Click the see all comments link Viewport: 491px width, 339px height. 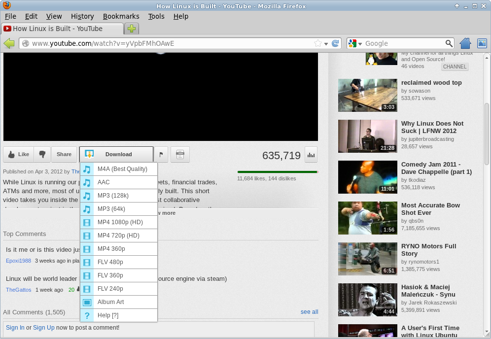(310, 312)
